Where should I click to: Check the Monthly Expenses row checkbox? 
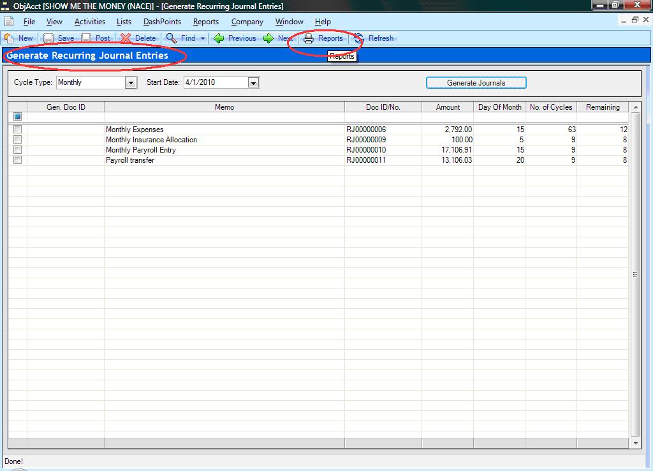pyautogui.click(x=17, y=130)
